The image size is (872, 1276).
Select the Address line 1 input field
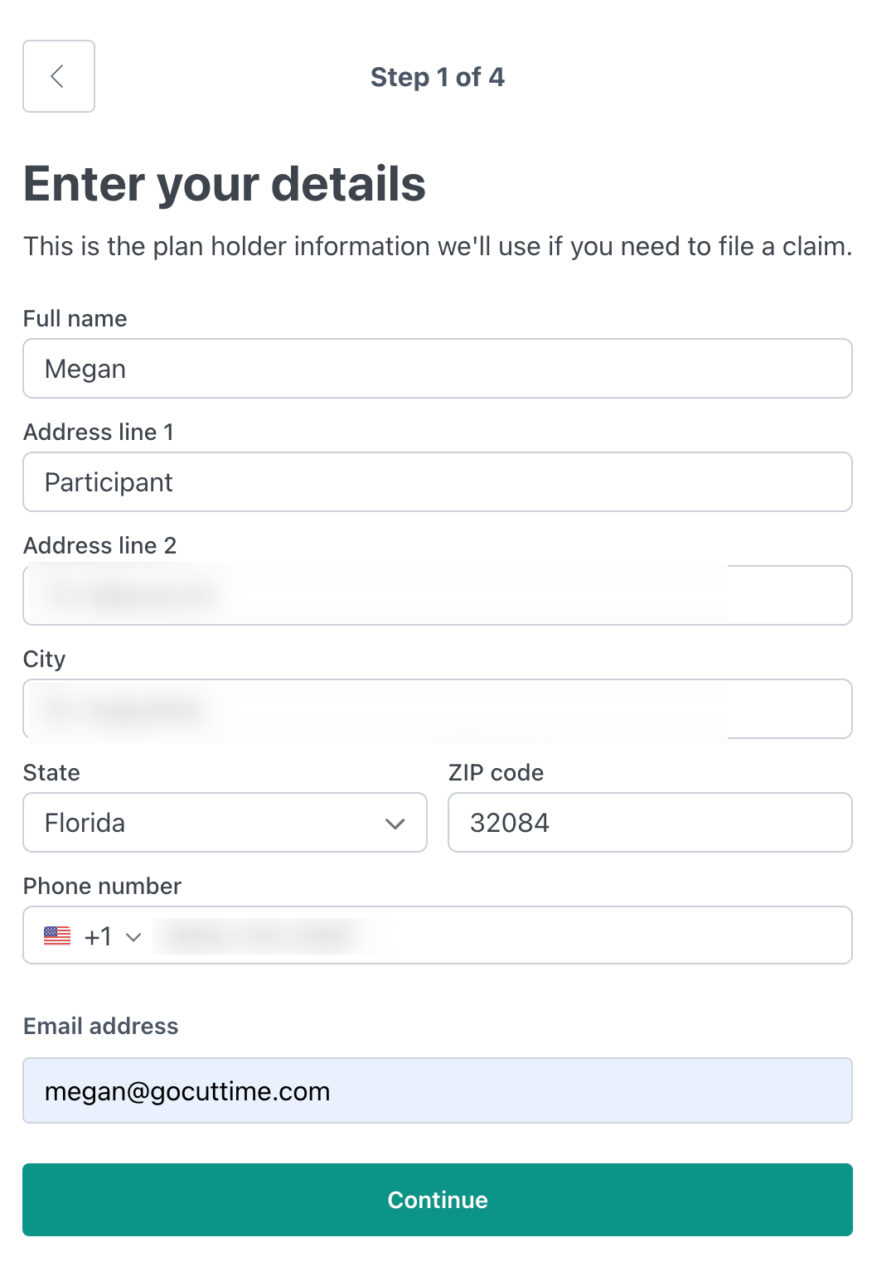(x=438, y=482)
